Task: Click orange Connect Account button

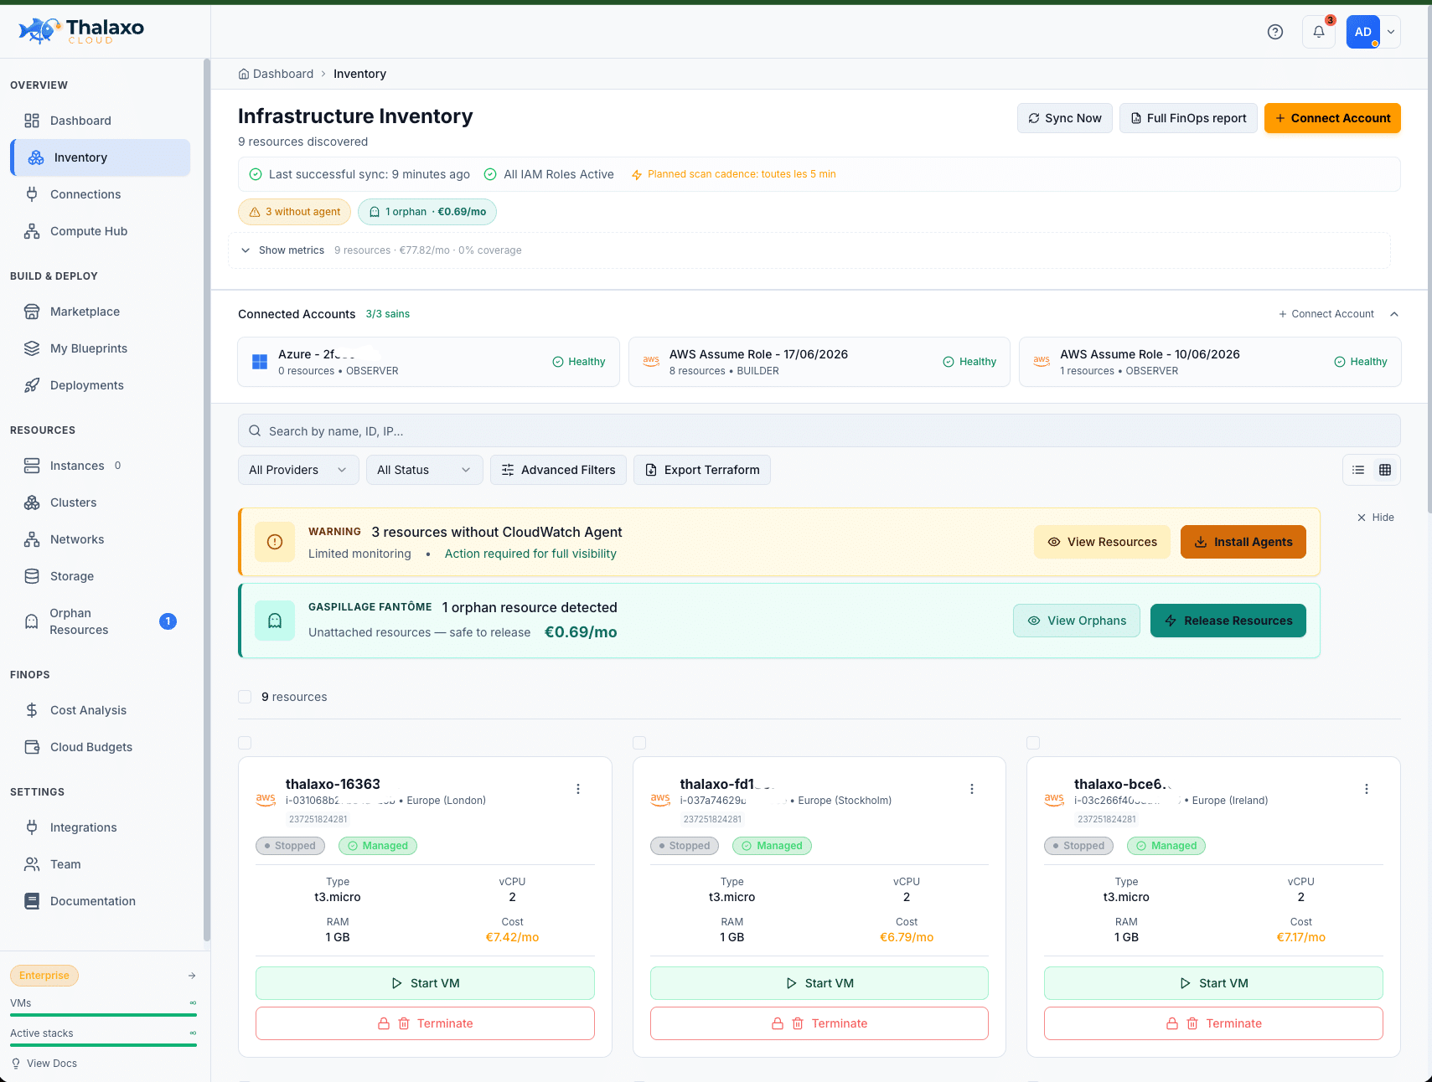Action: click(1332, 118)
